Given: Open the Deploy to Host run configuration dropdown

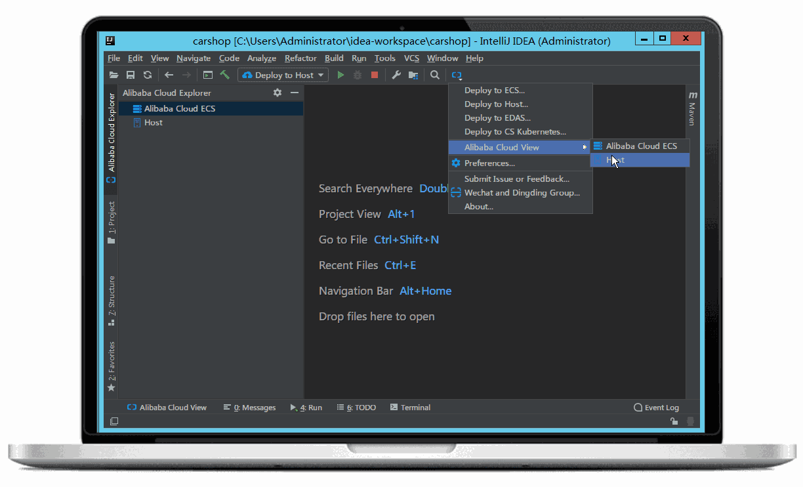Looking at the screenshot, I should pos(283,75).
